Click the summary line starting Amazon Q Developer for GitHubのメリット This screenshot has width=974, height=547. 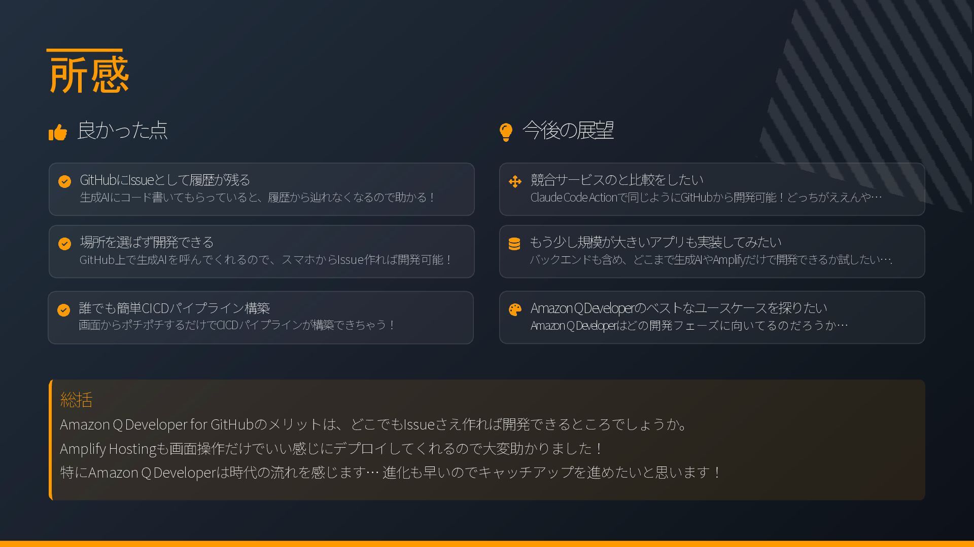pos(374,424)
